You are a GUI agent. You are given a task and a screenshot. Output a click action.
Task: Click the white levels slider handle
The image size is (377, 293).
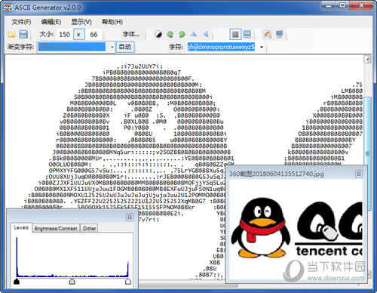[128, 281]
